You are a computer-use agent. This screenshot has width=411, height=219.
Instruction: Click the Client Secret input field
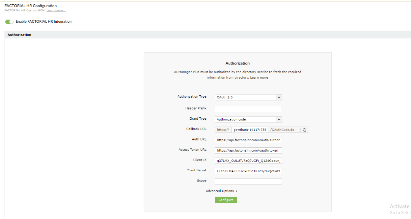(248, 171)
